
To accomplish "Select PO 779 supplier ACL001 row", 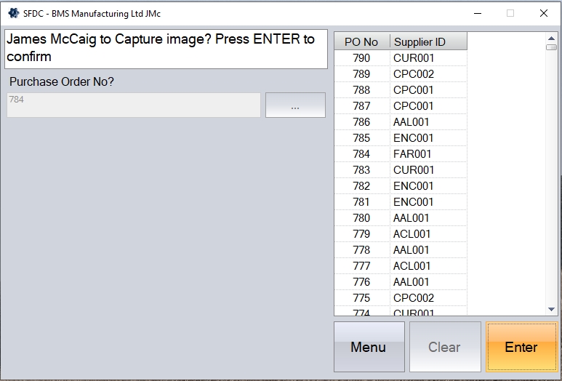I will (x=400, y=234).
